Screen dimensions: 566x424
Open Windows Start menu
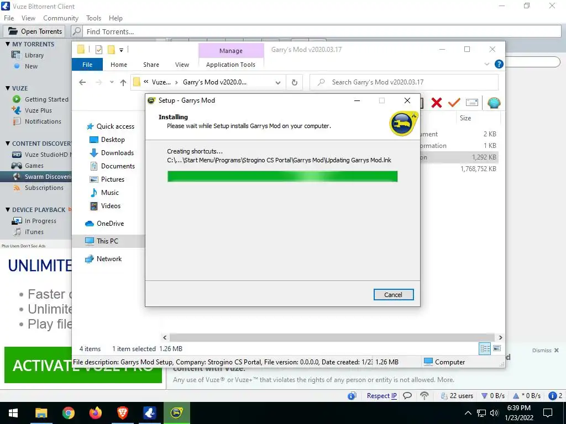coord(13,413)
